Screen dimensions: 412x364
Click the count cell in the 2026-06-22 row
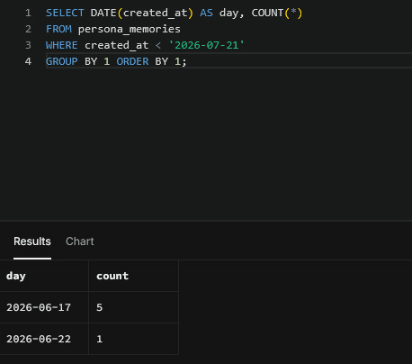pyautogui.click(x=134, y=339)
